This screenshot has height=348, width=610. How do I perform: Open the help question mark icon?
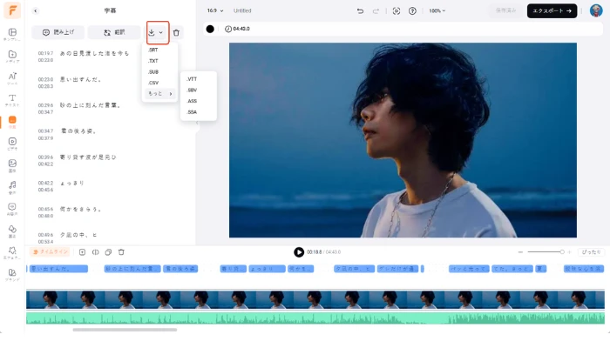[412, 10]
